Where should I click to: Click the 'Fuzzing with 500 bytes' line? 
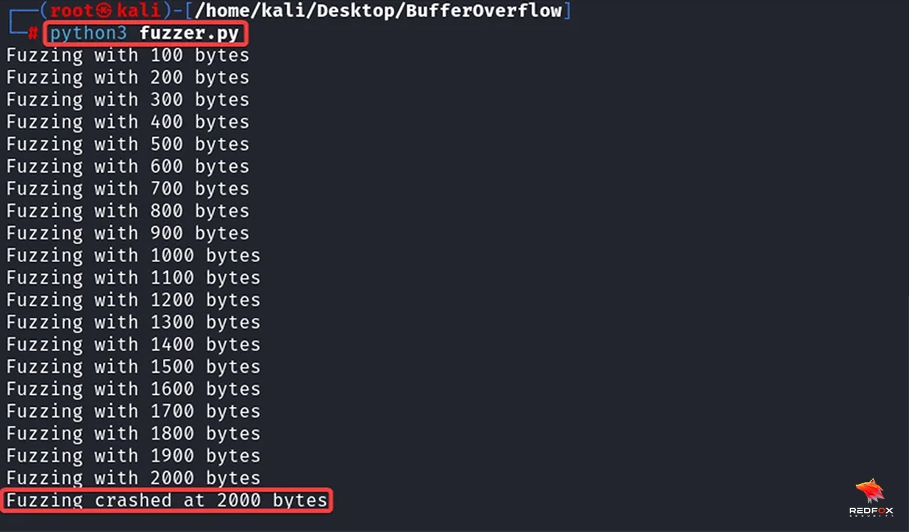(x=127, y=144)
